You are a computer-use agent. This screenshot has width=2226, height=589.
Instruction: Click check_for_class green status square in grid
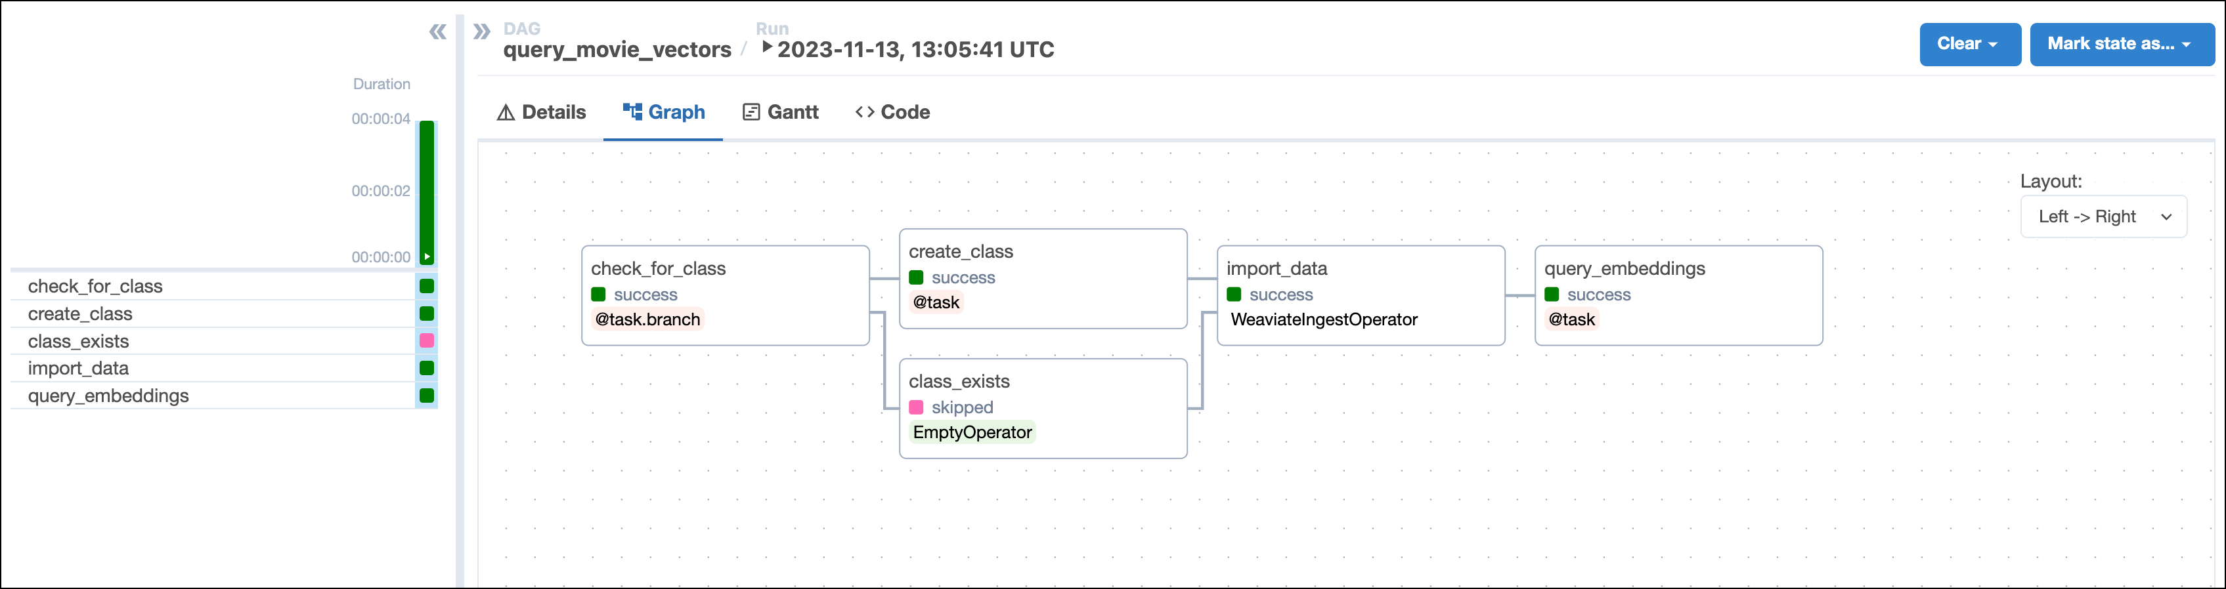click(x=427, y=286)
